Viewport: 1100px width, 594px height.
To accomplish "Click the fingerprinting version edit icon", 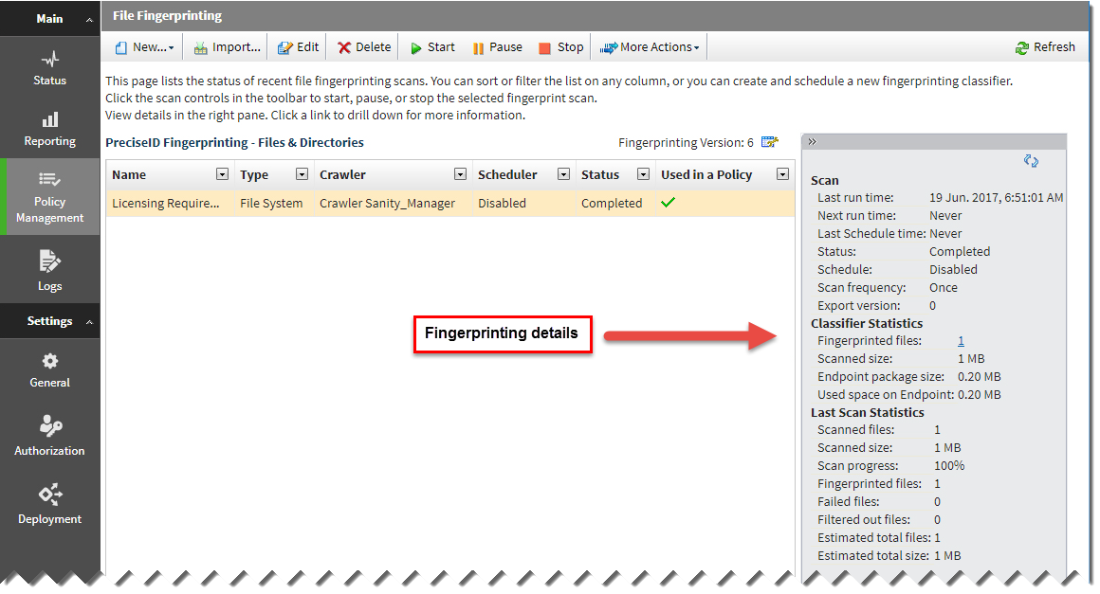I will point(770,142).
